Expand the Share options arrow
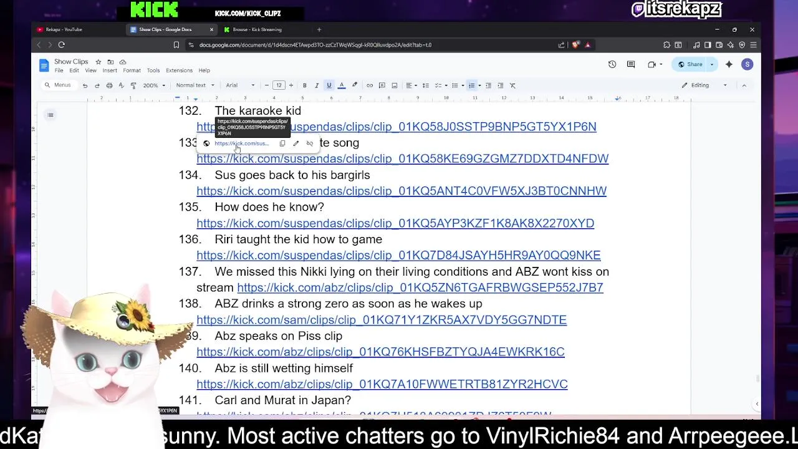This screenshot has height=449, width=798. click(x=712, y=64)
